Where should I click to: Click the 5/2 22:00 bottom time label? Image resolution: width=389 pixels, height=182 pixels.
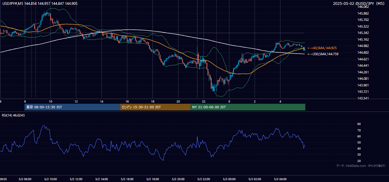pyautogui.click(x=204, y=179)
